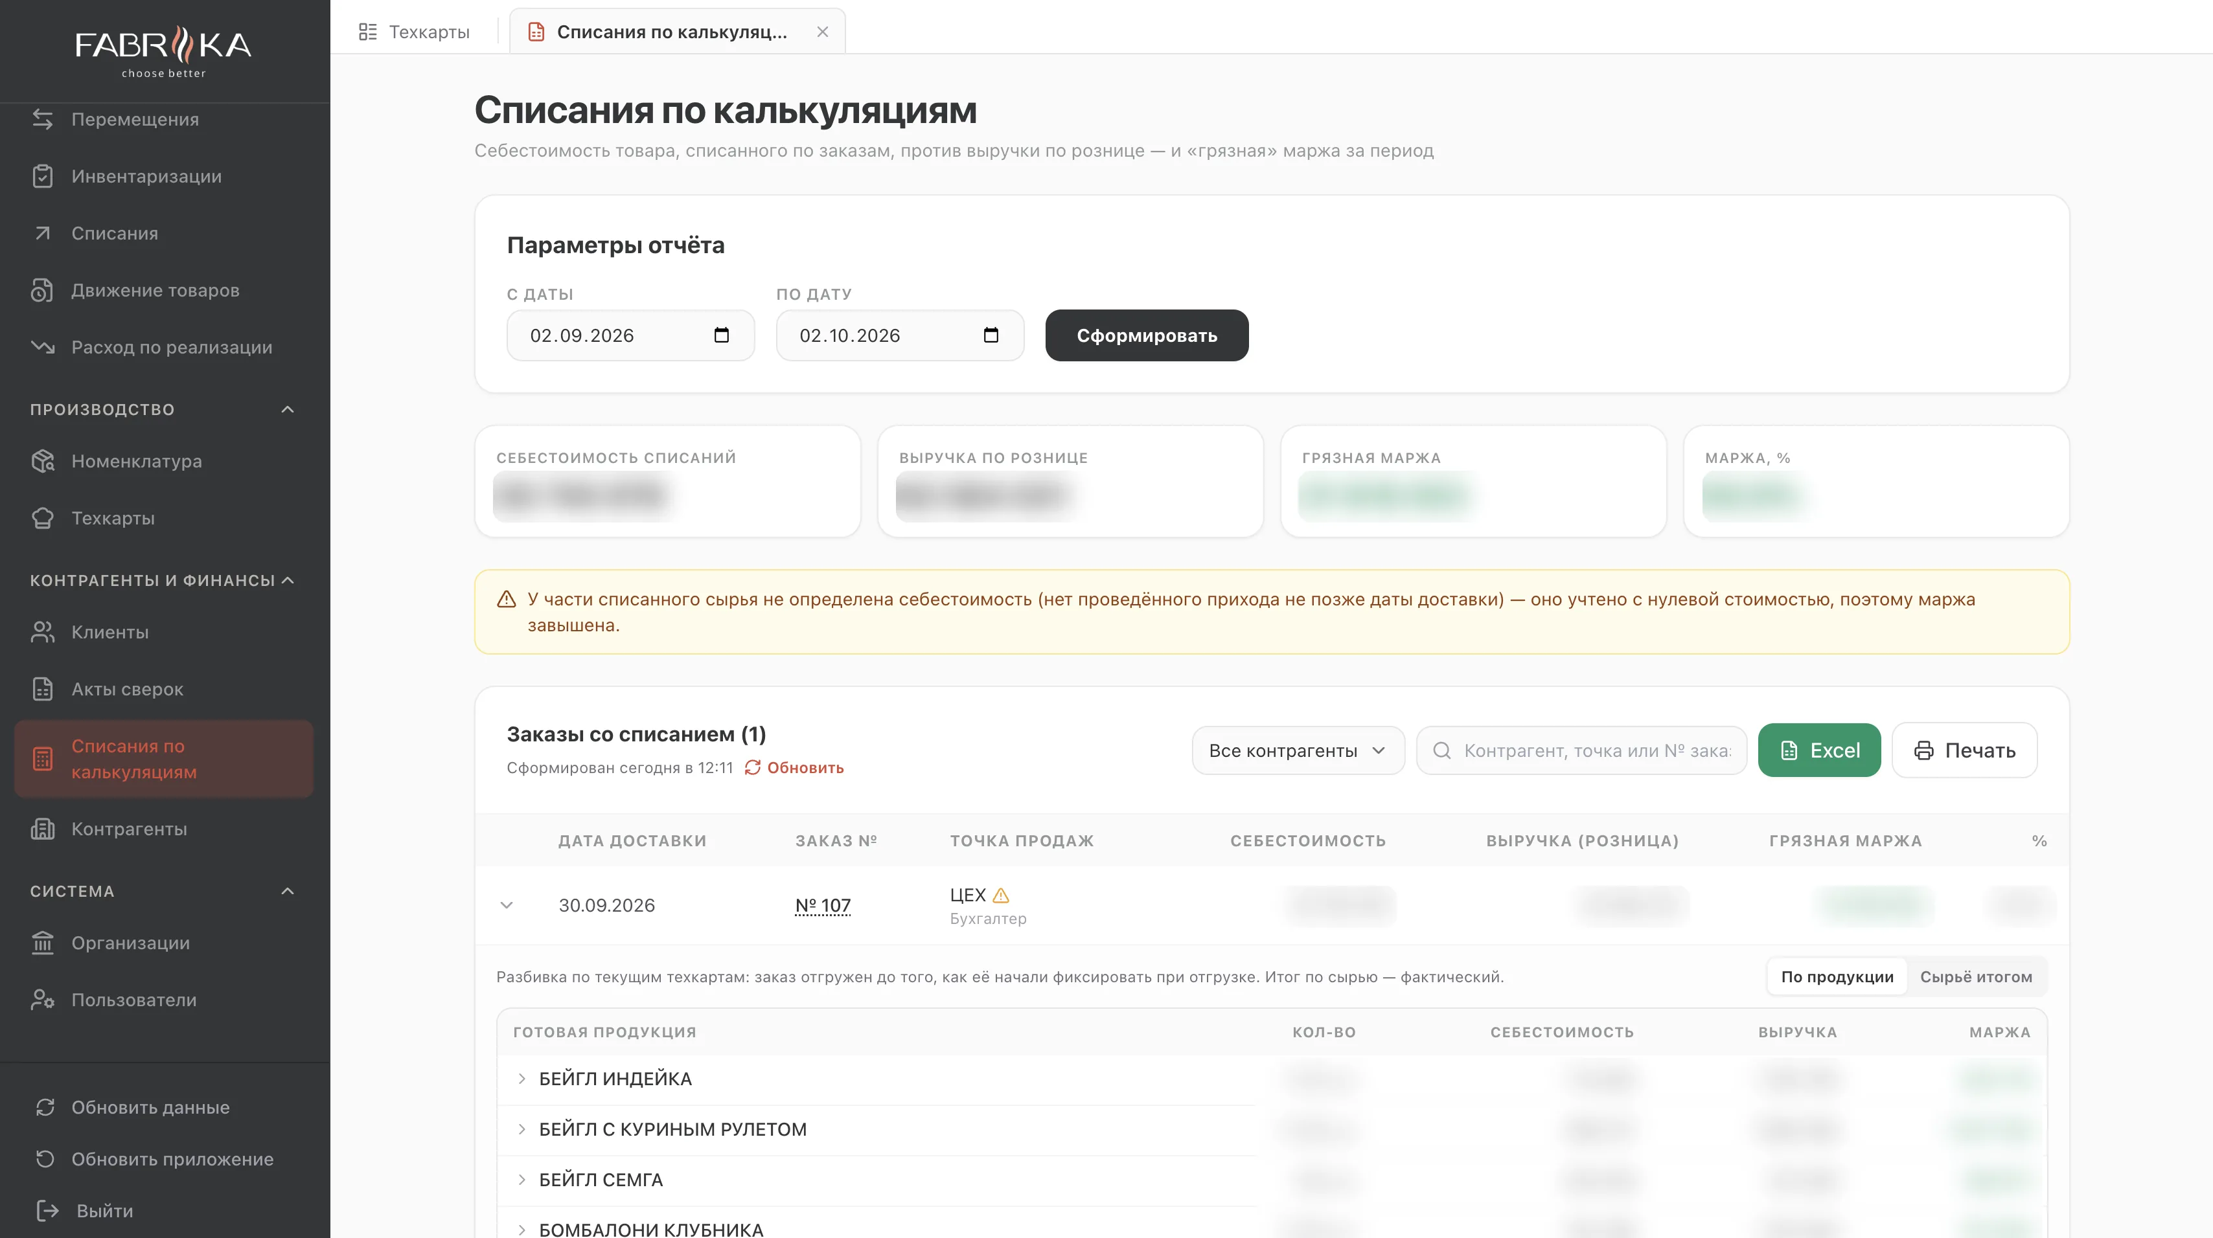
Task: Expand the БЕЙГЛ ИНДЕЙКА row
Action: (x=522, y=1079)
